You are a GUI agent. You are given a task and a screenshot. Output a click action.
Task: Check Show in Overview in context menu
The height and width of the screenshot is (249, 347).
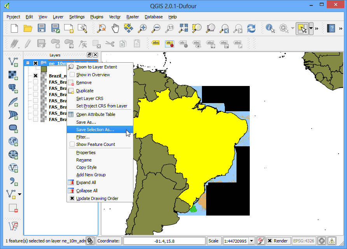coord(72,75)
